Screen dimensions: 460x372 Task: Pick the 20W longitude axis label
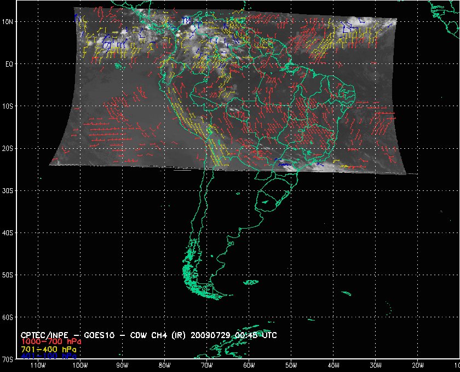pyautogui.click(x=417, y=365)
